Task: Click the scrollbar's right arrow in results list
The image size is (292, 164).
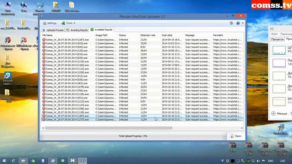Action: 242,128
